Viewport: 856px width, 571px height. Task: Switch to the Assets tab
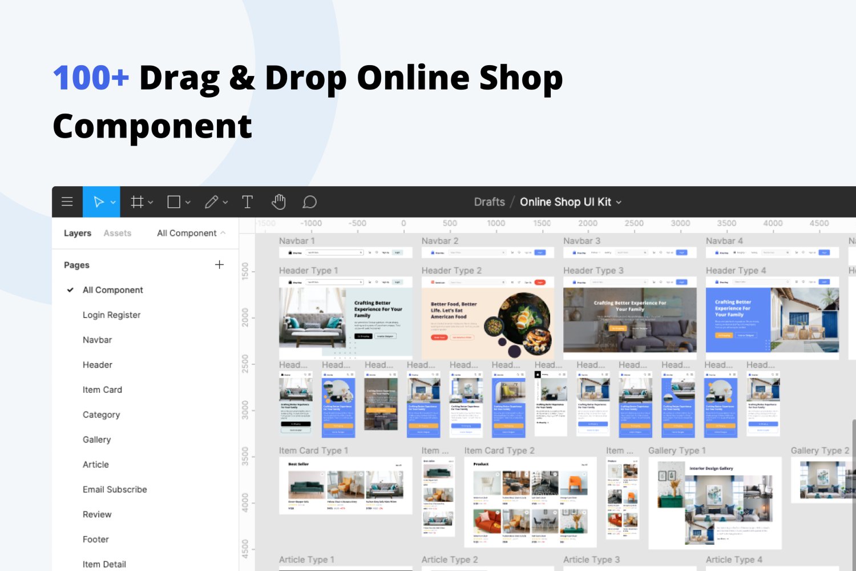[117, 233]
